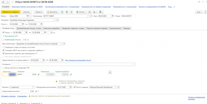Image resolution: width=207 pixels, height=104 pixels.
Task: Open calendar for work period end 22.06.2026
Action: pos(63,60)
